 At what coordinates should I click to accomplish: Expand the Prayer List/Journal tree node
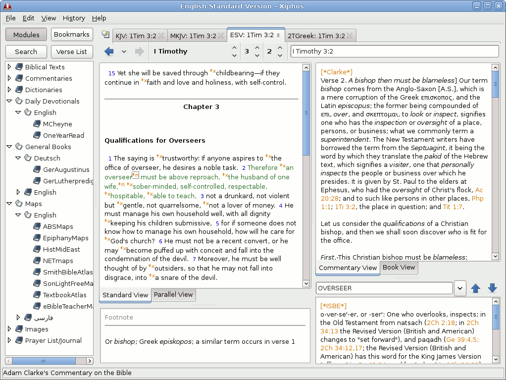(x=9, y=340)
